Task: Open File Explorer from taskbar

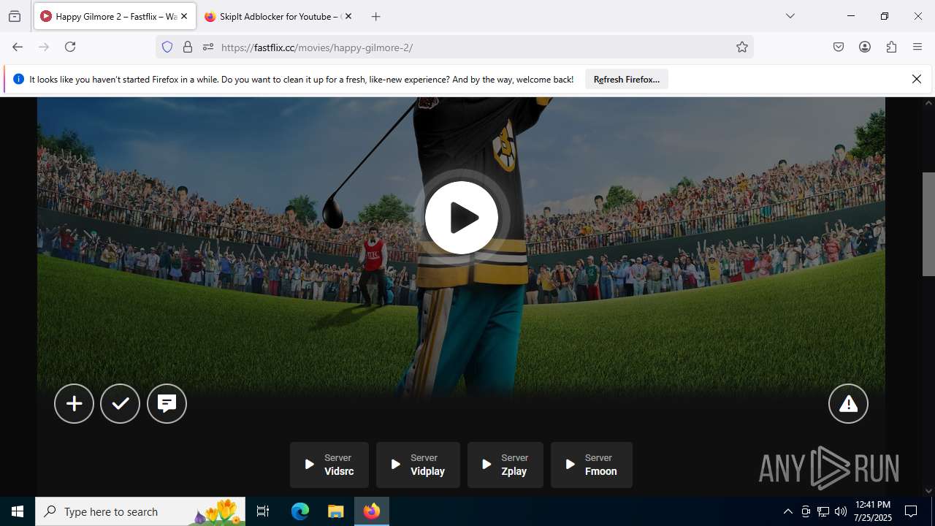Action: [x=335, y=511]
